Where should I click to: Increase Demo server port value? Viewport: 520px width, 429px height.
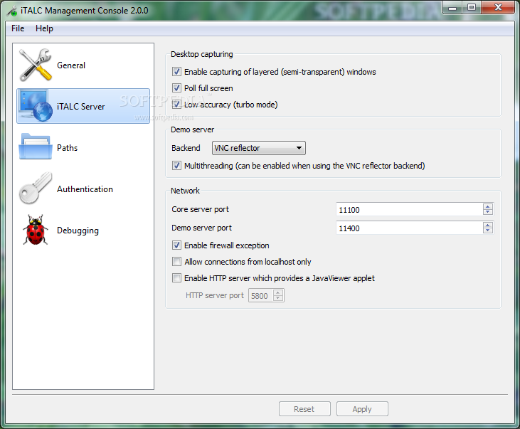point(487,225)
